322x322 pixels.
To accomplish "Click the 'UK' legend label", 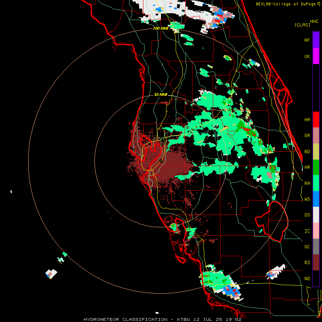I will [x=307, y=56].
